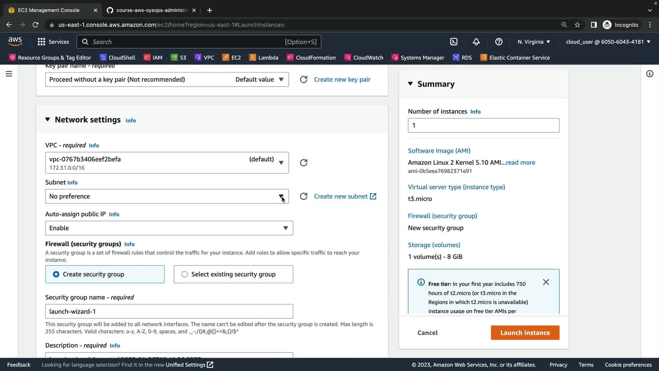Open the N. Virginia region menu

534,42
